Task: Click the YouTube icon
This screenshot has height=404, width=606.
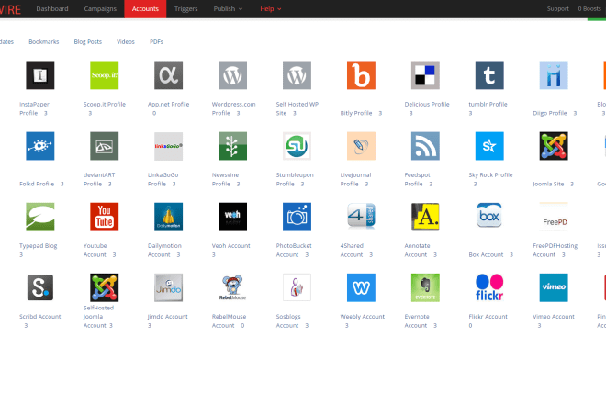Action: (105, 217)
